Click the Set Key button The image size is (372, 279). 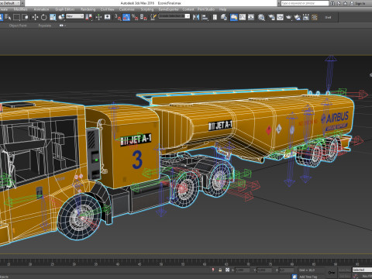point(344,277)
